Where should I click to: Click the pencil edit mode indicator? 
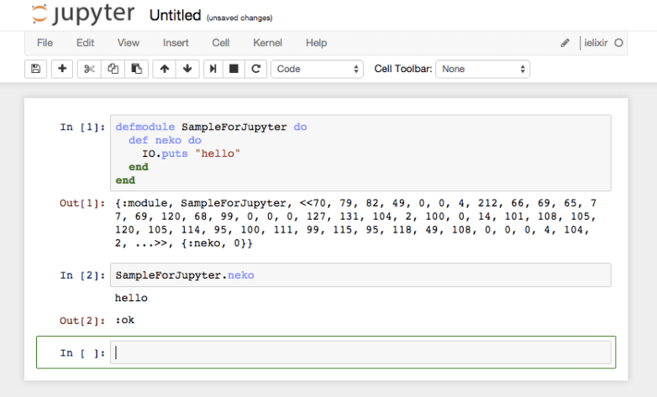[x=565, y=43]
